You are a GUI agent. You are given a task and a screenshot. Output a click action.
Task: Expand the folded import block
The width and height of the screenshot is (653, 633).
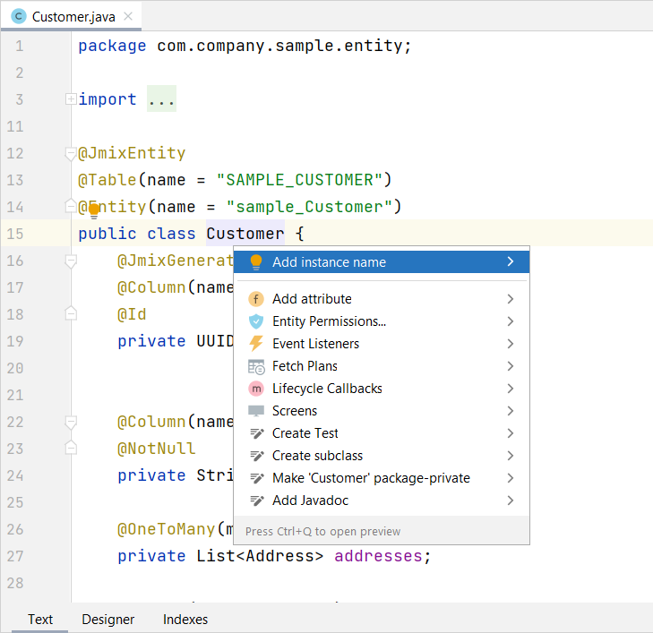[x=71, y=99]
